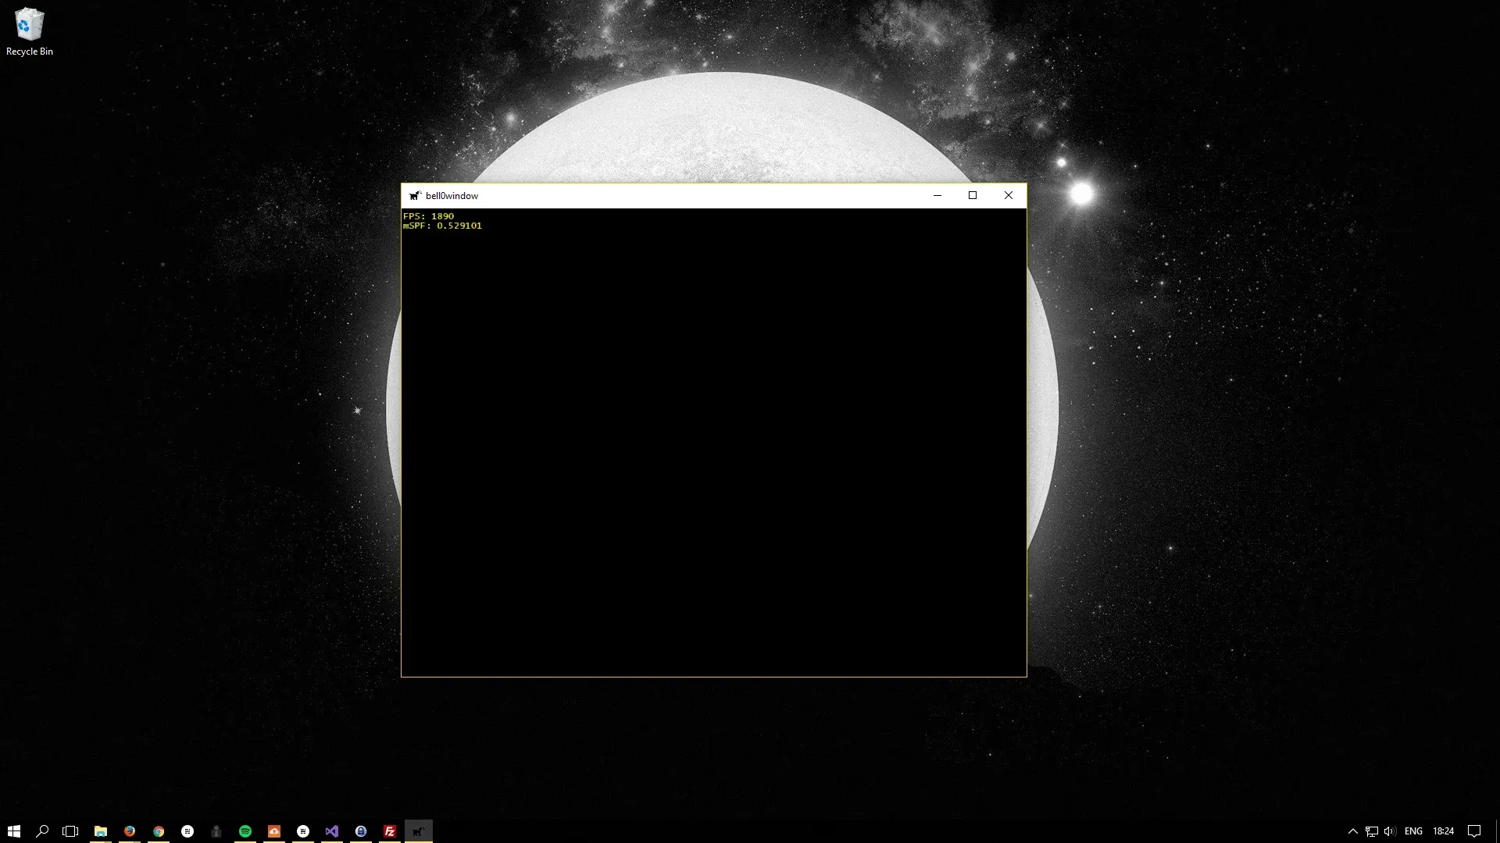Open FileZilla from the taskbar

tap(390, 831)
